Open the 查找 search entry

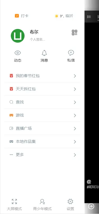pyautogui.click(x=42, y=102)
